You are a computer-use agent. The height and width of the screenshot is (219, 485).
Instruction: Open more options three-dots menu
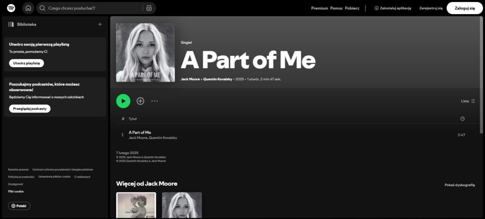pyautogui.click(x=154, y=101)
